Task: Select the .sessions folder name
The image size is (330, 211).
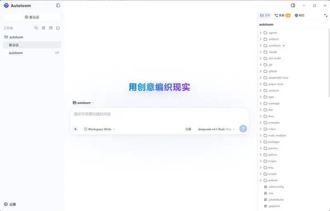Action: point(273,91)
